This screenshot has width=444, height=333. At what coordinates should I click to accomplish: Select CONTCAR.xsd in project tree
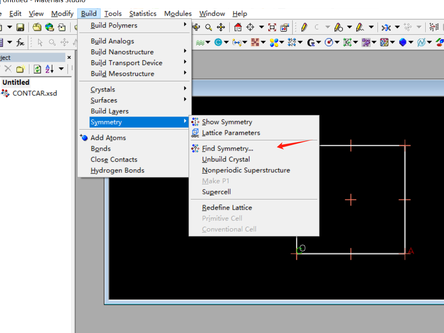[x=34, y=93]
